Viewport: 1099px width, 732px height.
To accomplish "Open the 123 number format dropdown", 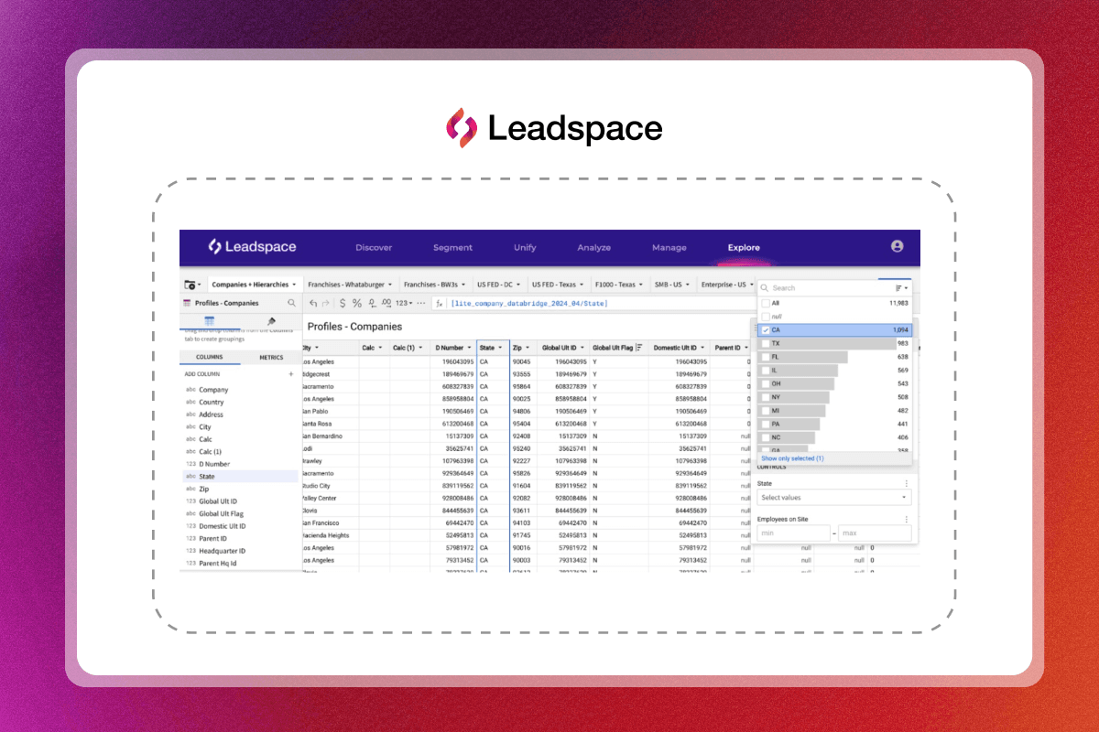I will (x=404, y=303).
